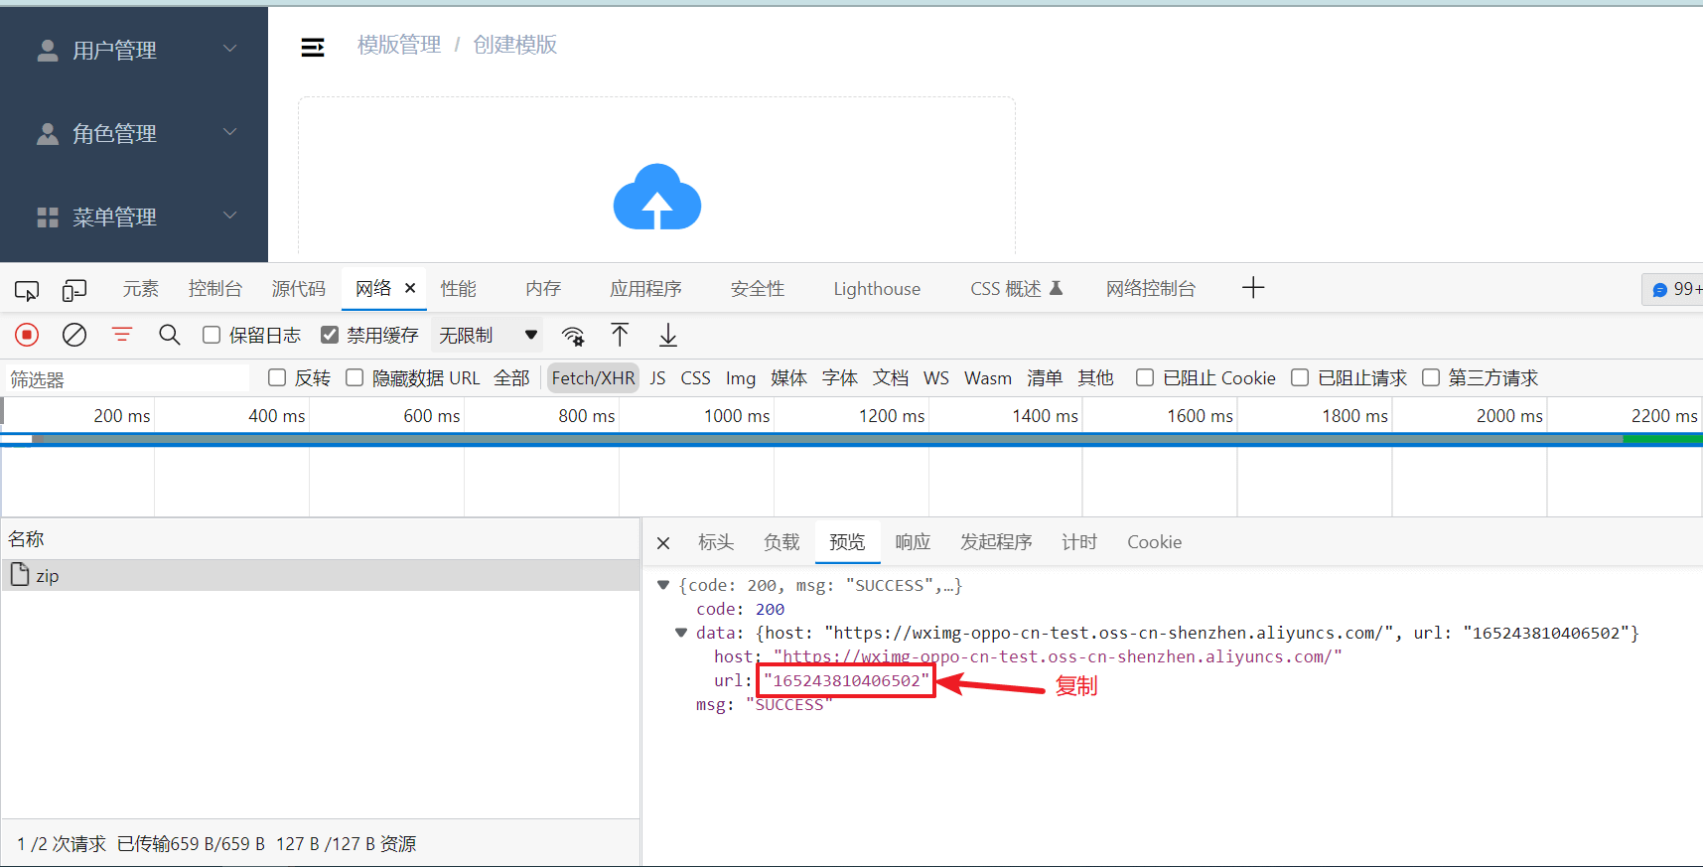Toggle device emulation icon
1703x867 pixels.
74,290
